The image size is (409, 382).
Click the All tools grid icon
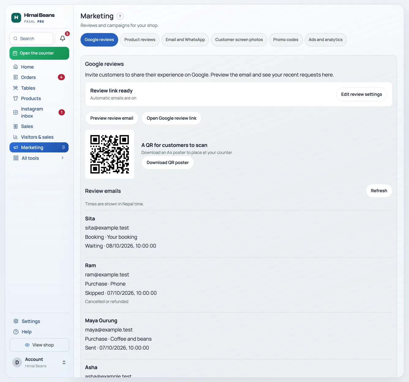16,158
